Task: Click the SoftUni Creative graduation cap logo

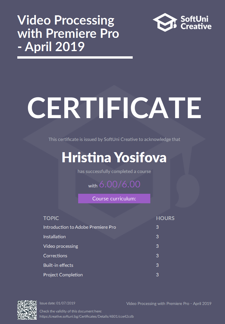Action: coord(165,22)
